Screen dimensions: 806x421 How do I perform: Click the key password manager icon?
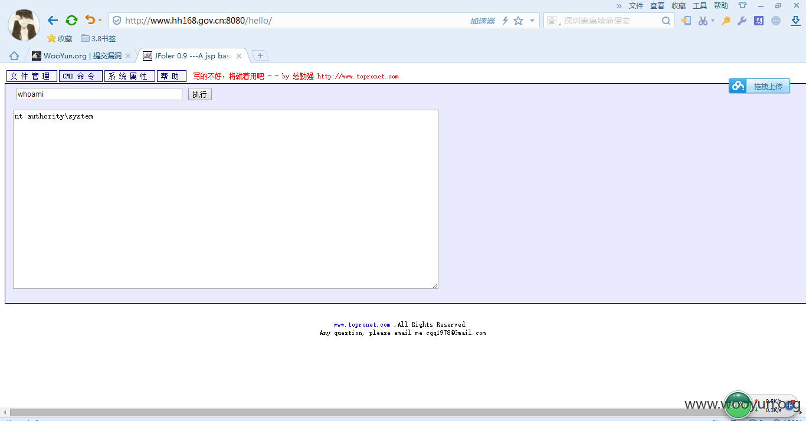tap(726, 21)
